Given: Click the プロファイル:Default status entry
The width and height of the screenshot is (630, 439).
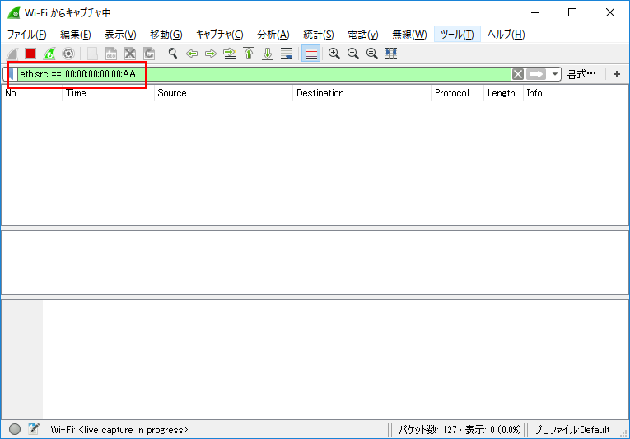Looking at the screenshot, I should click(572, 430).
